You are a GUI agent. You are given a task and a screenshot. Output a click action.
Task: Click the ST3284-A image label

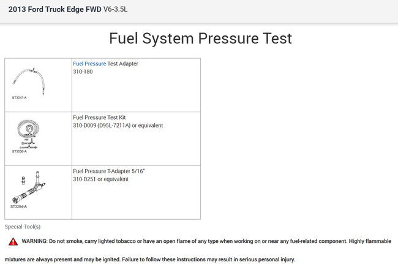click(19, 206)
